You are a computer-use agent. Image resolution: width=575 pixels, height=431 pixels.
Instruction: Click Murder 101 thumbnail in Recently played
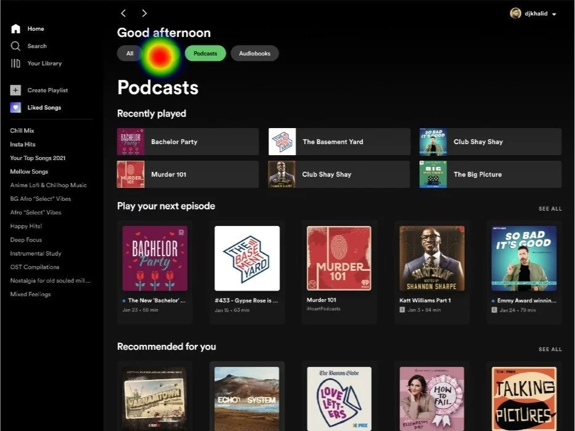(131, 174)
